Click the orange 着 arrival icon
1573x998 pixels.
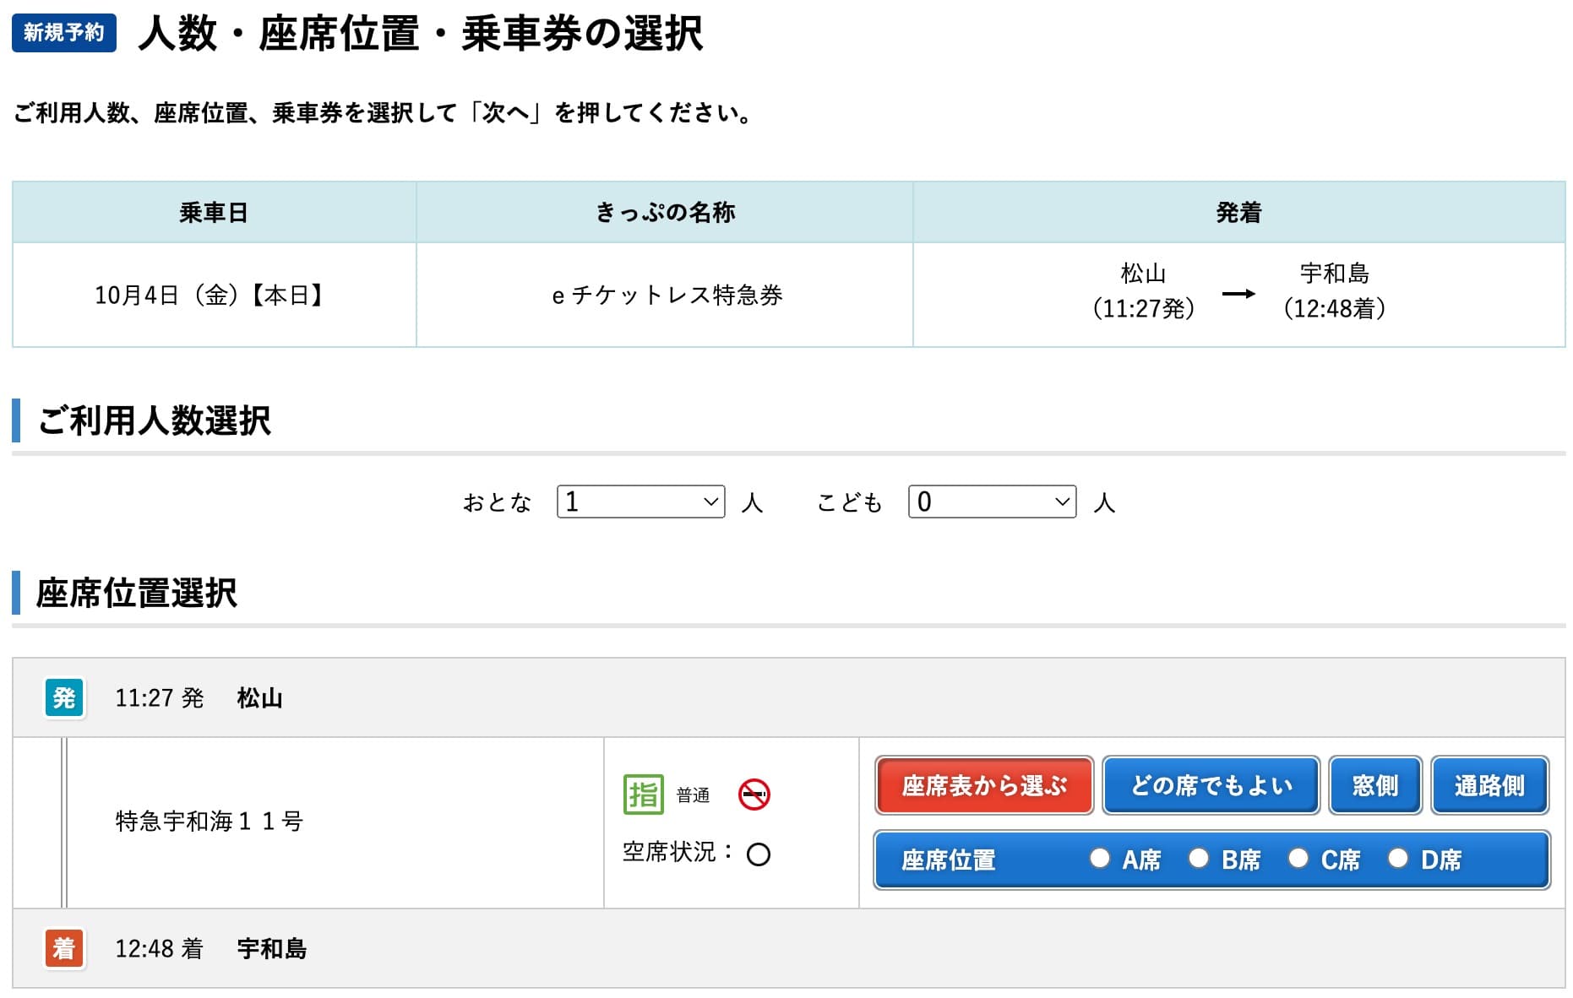point(64,948)
